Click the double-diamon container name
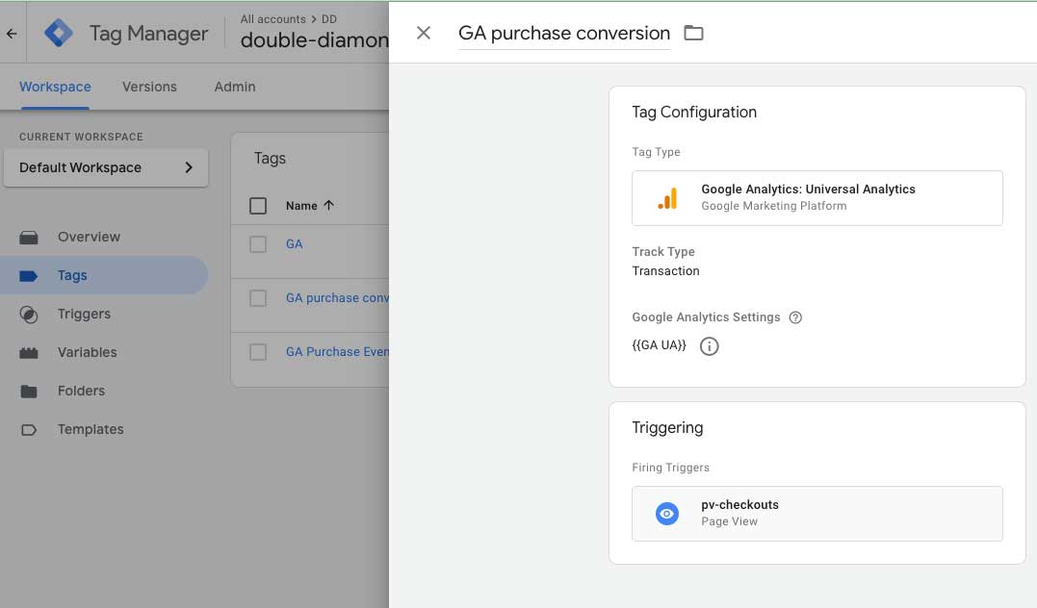 pyautogui.click(x=315, y=40)
